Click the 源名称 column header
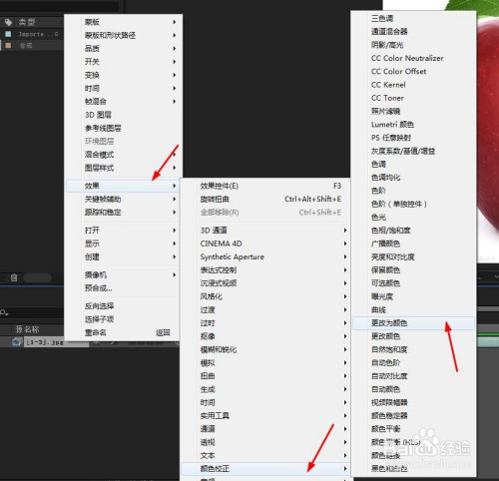 tap(27, 329)
